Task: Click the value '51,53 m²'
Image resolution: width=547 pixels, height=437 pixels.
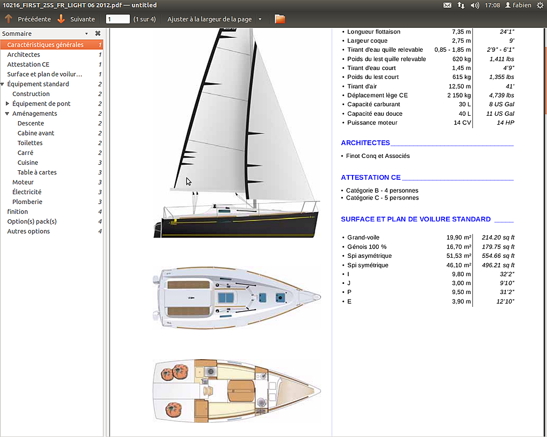Action: click(x=459, y=256)
